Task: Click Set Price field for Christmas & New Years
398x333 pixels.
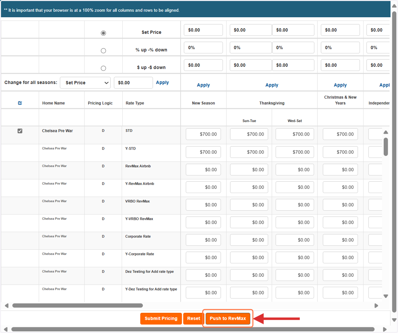Action: 340,30
